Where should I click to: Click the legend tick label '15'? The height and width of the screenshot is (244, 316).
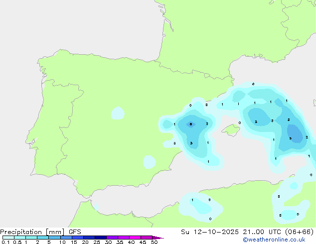pyautogui.click(x=74, y=242)
